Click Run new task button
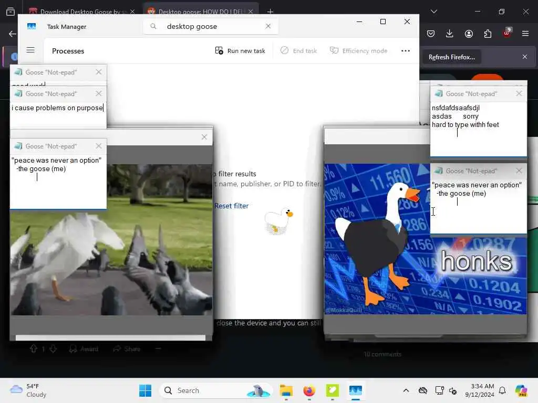 (240, 51)
